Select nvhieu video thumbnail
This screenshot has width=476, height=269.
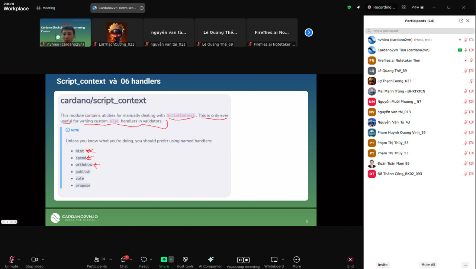65,33
